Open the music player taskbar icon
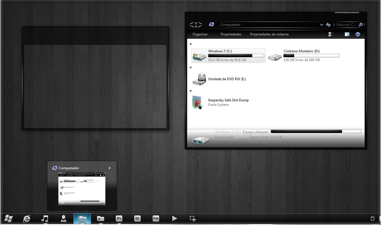This screenshot has width=381, height=225. (45, 218)
